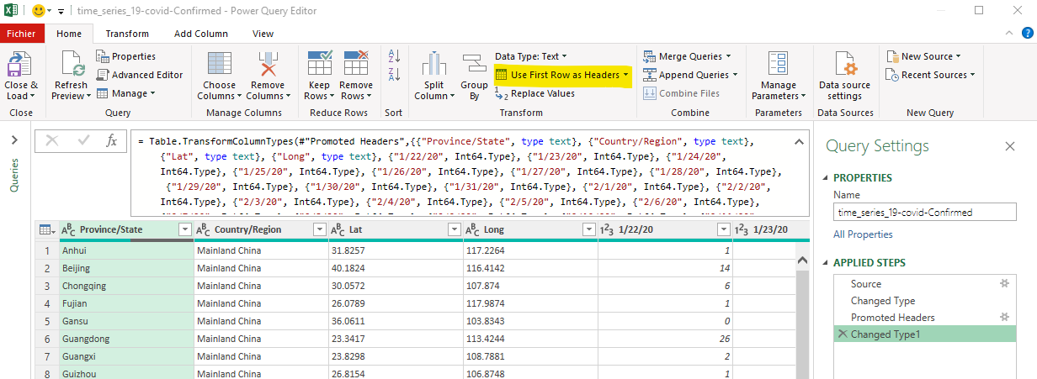Click the Manage Parameters icon
1037x379 pixels.
coord(778,65)
